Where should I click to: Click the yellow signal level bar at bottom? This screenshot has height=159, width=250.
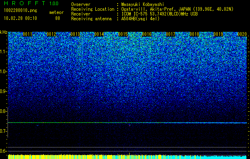(x=85, y=157)
